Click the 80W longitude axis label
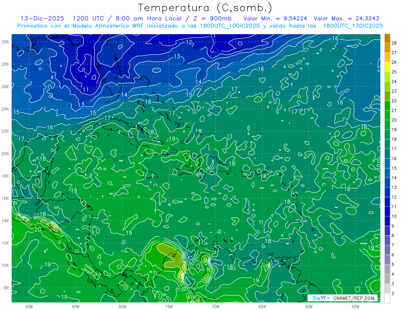This screenshot has width=403, height=311. point(122,307)
